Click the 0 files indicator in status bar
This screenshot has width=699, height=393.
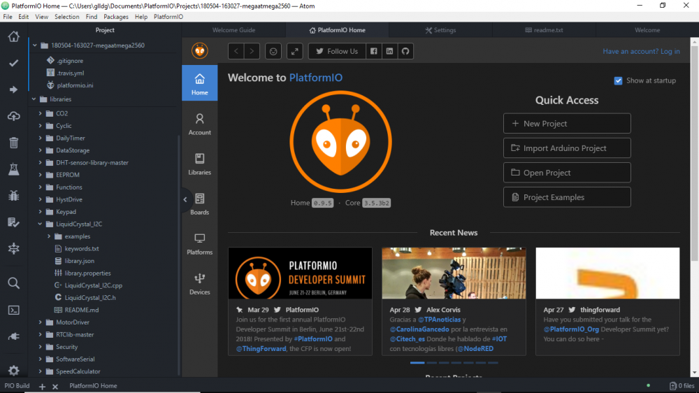point(682,386)
